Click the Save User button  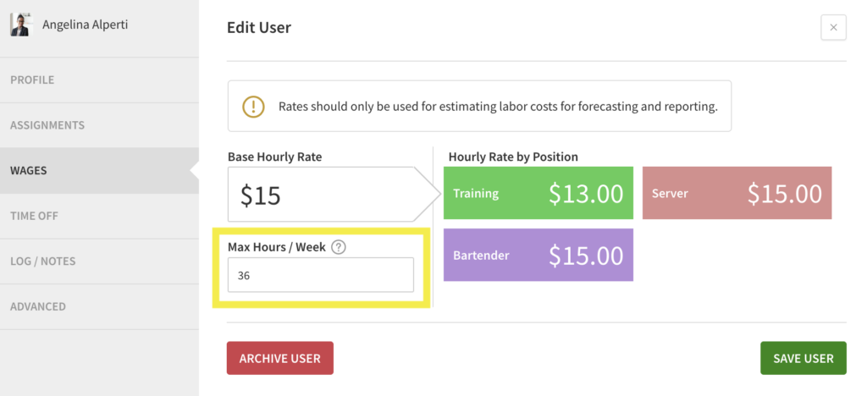[803, 358]
